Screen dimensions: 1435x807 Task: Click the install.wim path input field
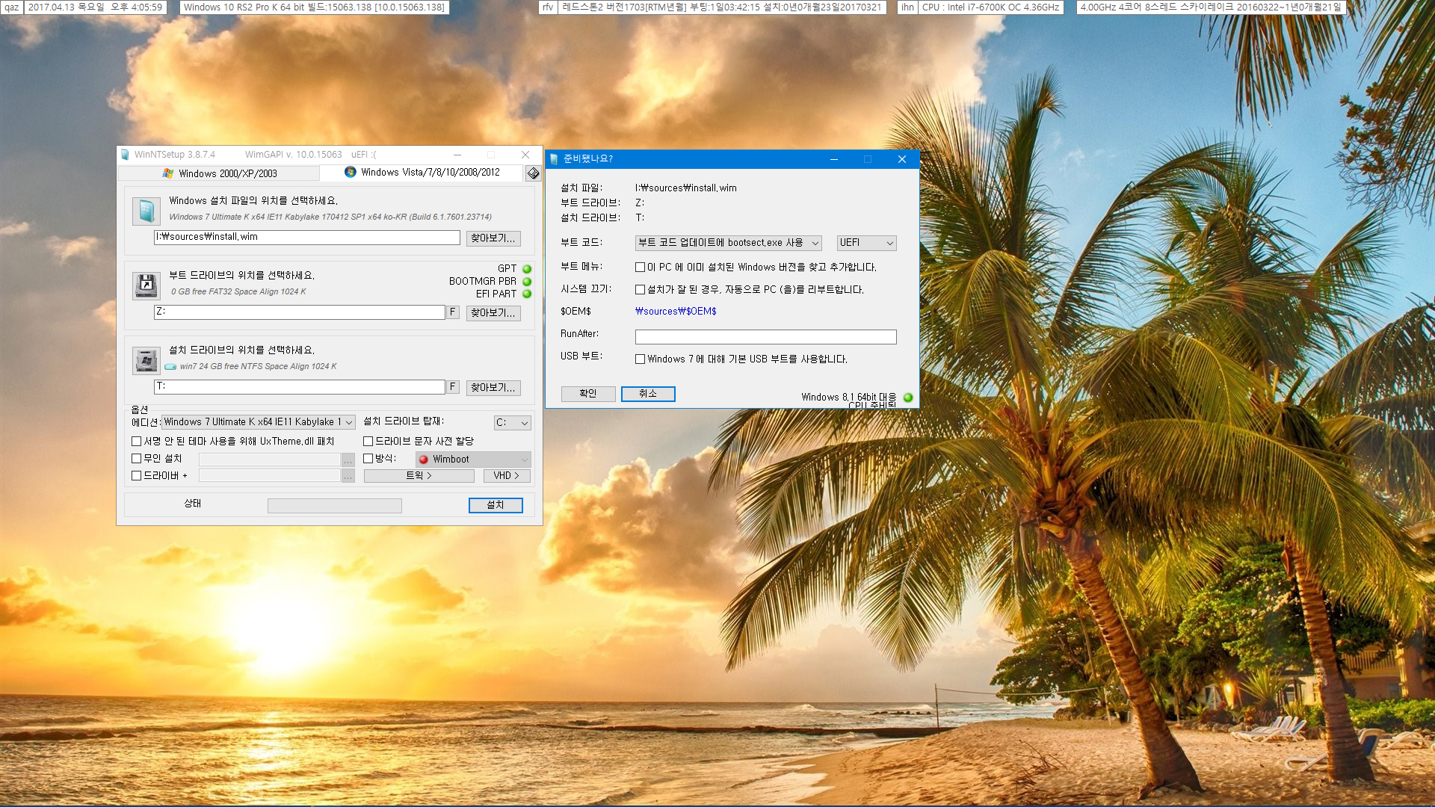tap(306, 238)
